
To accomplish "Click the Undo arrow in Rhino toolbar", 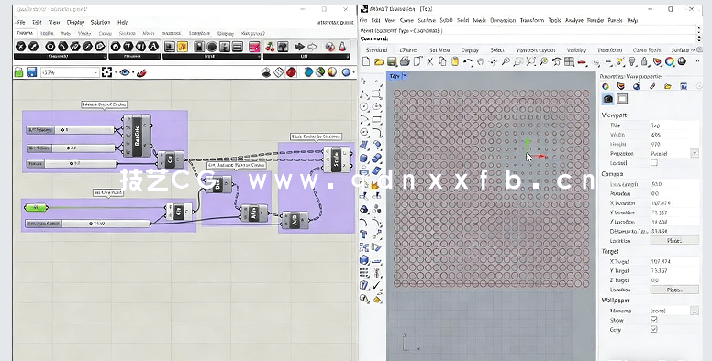I will click(x=468, y=61).
